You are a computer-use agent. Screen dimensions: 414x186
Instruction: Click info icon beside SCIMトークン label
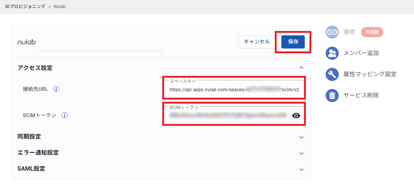point(65,115)
